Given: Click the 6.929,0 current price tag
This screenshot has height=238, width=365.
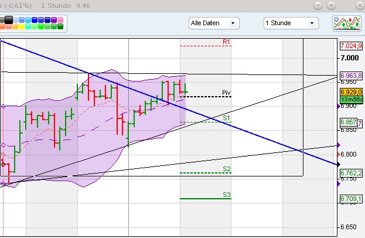Looking at the screenshot, I should (x=351, y=92).
